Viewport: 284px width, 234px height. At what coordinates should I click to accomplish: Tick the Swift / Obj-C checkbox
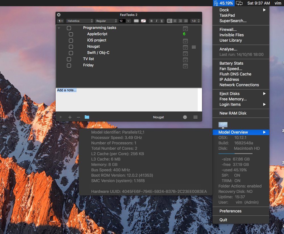click(71, 53)
